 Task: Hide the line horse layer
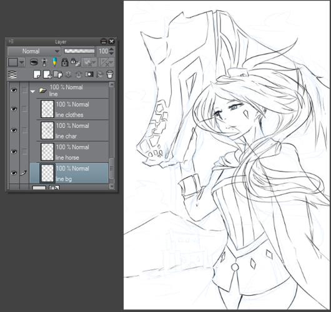pyautogui.click(x=14, y=152)
